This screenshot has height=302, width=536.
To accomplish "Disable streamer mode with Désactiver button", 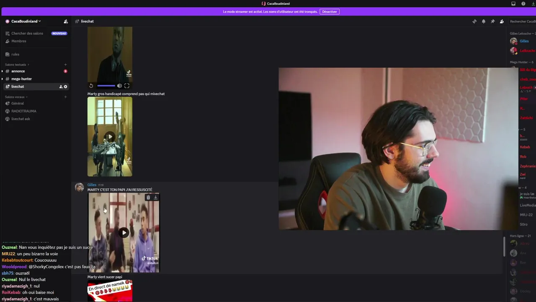I will 329,12.
